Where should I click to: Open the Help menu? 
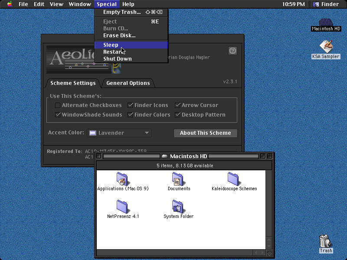(x=128, y=4)
